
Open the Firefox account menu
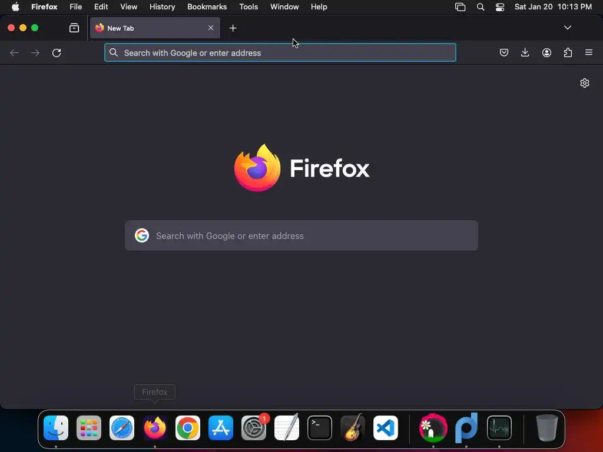[x=546, y=52]
